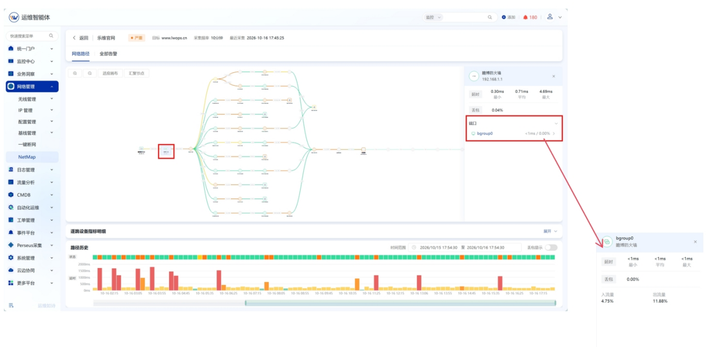Click the 系统管理 settings icon

point(11,258)
